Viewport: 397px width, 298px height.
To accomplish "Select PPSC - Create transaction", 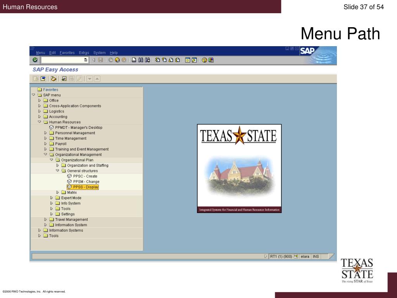I will pyautogui.click(x=82, y=176).
